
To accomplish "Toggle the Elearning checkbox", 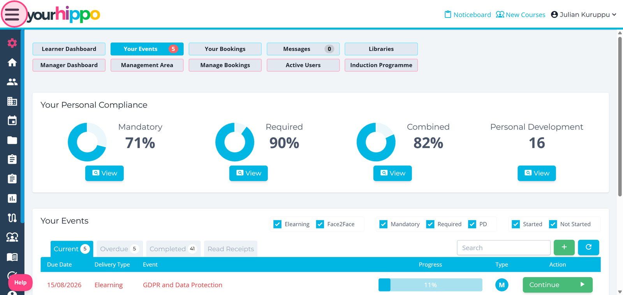I will (x=278, y=224).
